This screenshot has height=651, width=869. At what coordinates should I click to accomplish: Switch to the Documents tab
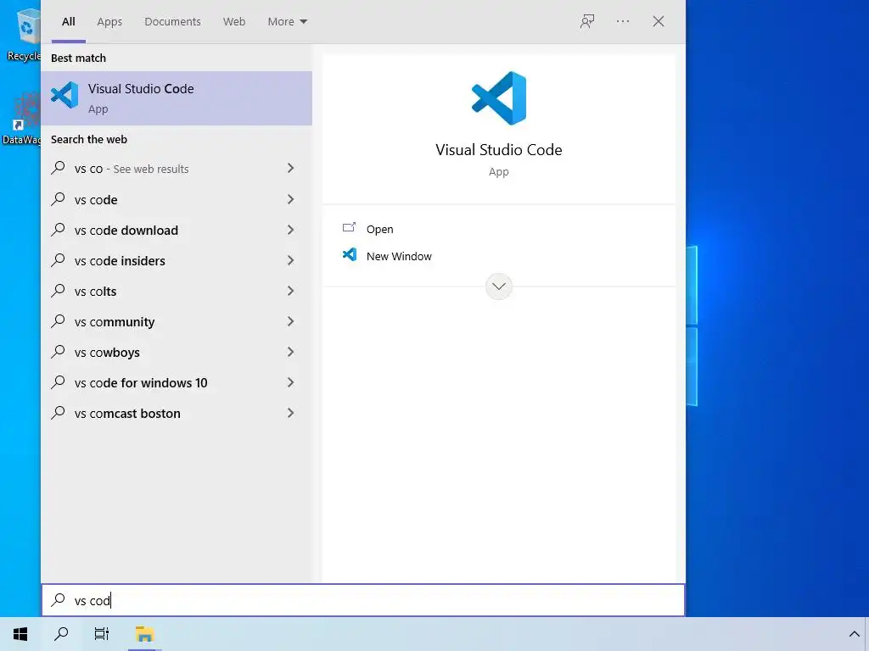pos(172,21)
